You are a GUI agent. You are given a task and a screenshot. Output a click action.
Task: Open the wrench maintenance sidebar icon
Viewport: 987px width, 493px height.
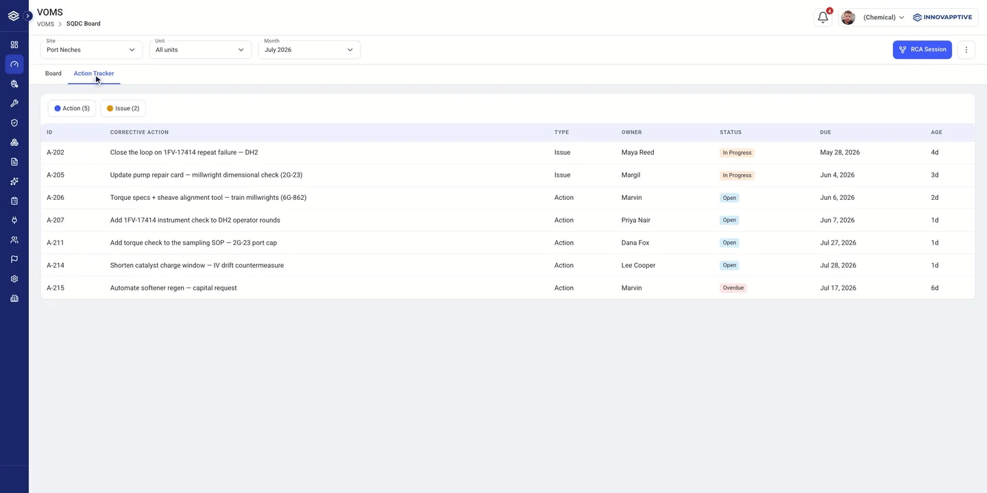click(14, 103)
